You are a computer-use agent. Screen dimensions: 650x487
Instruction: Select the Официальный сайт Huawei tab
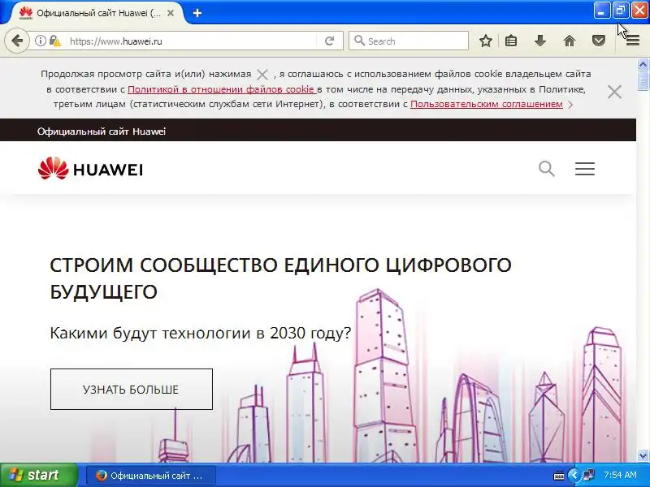(x=98, y=13)
